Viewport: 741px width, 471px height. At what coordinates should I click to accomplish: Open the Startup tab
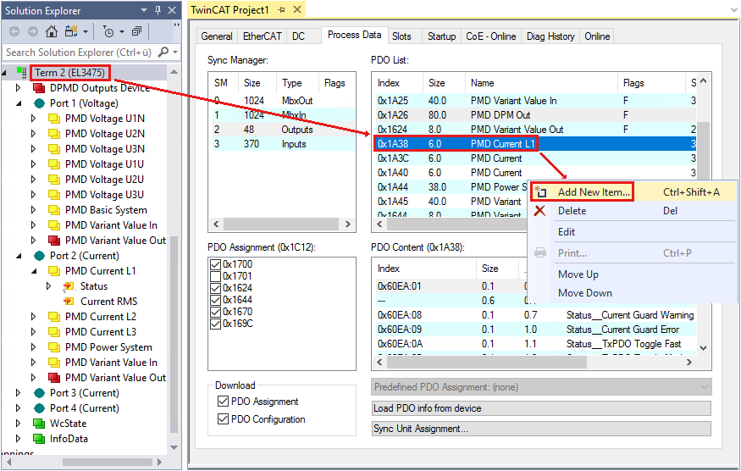tap(441, 36)
